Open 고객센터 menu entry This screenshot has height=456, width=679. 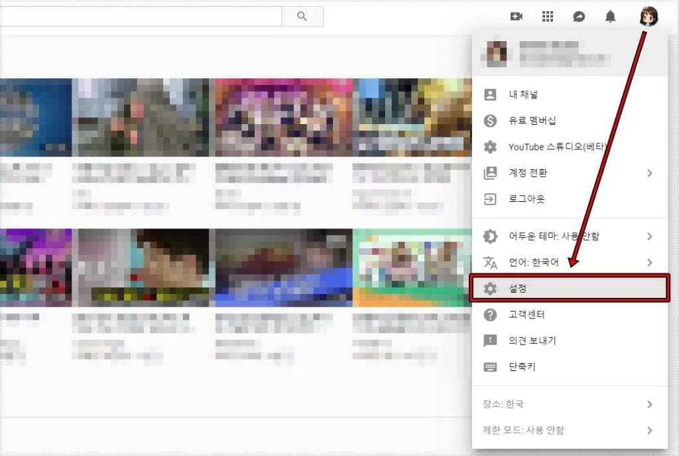tap(570, 315)
